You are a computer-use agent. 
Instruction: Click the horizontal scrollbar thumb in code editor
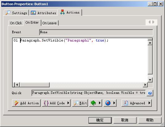(x=35, y=85)
